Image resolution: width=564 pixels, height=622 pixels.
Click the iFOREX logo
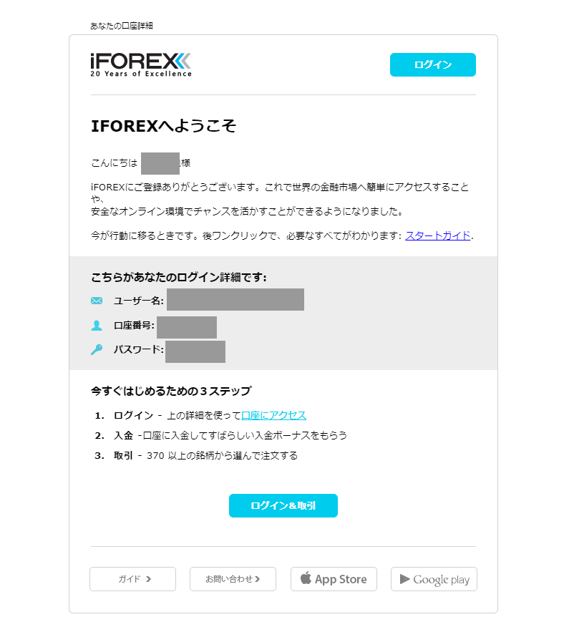(x=141, y=64)
